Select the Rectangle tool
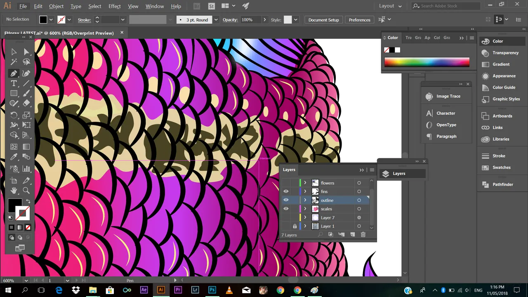 [x=14, y=94]
